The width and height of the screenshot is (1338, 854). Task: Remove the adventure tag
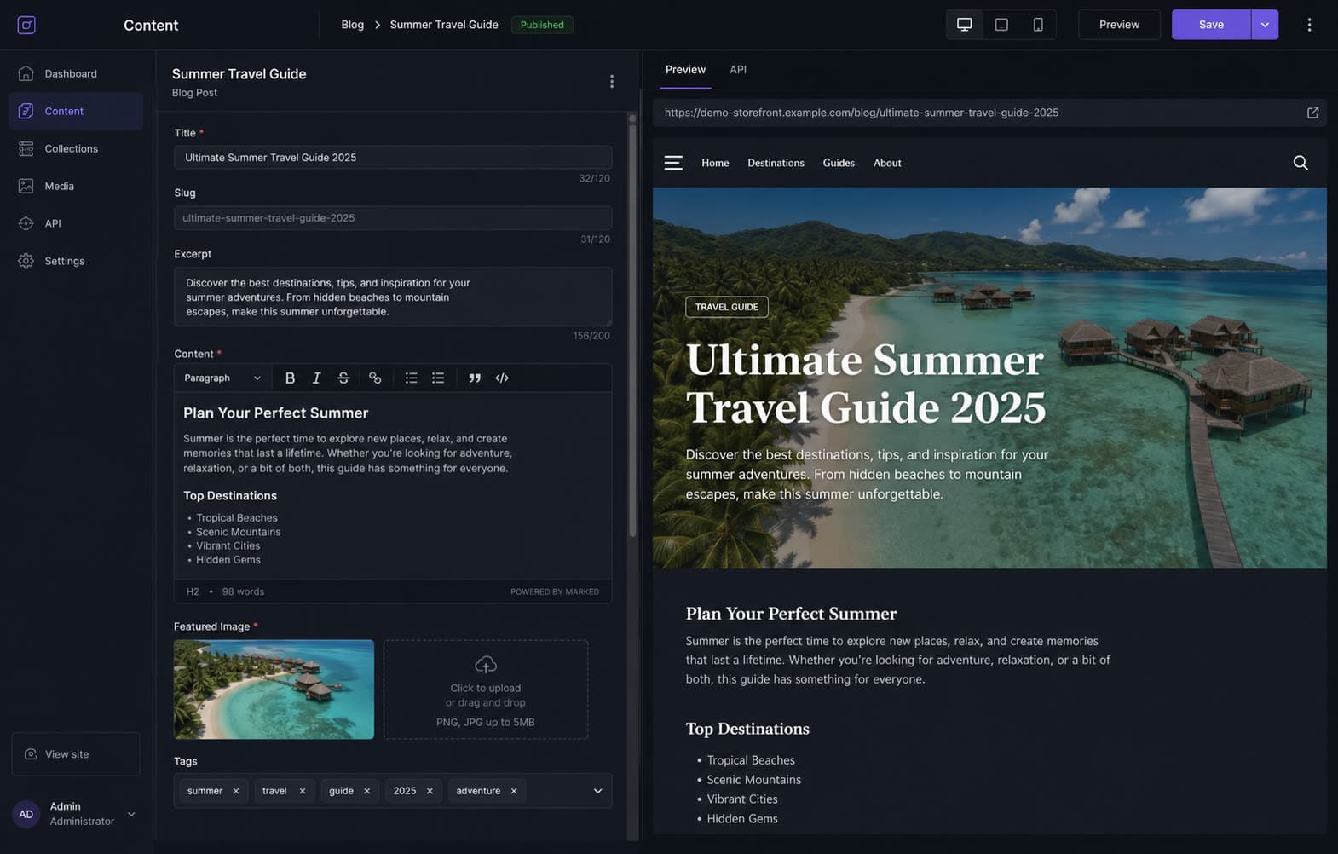pyautogui.click(x=514, y=791)
